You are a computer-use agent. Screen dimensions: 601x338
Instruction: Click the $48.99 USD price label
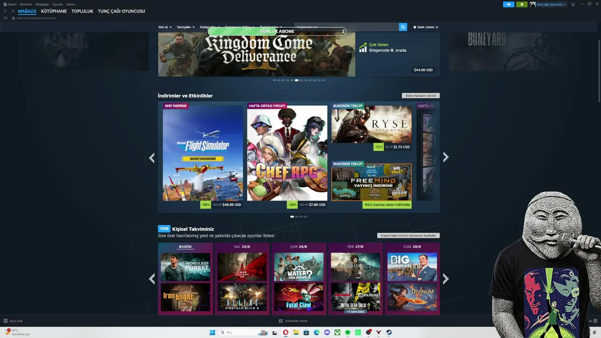[x=231, y=205]
